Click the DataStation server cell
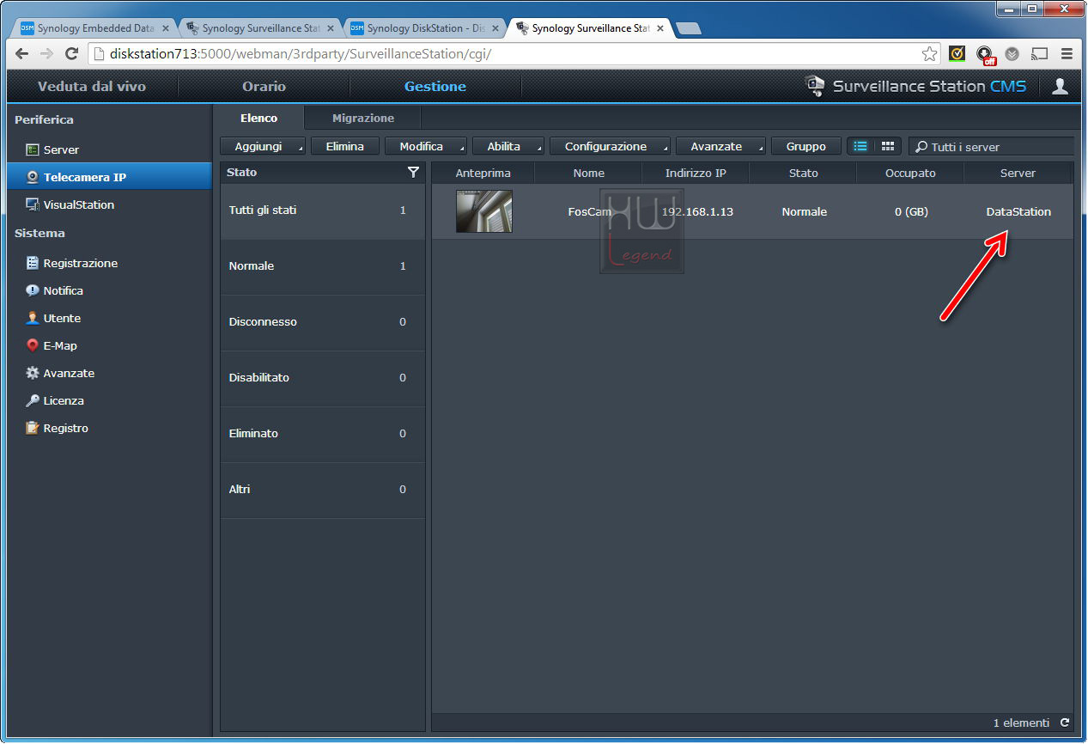The image size is (1088, 744). point(1018,211)
